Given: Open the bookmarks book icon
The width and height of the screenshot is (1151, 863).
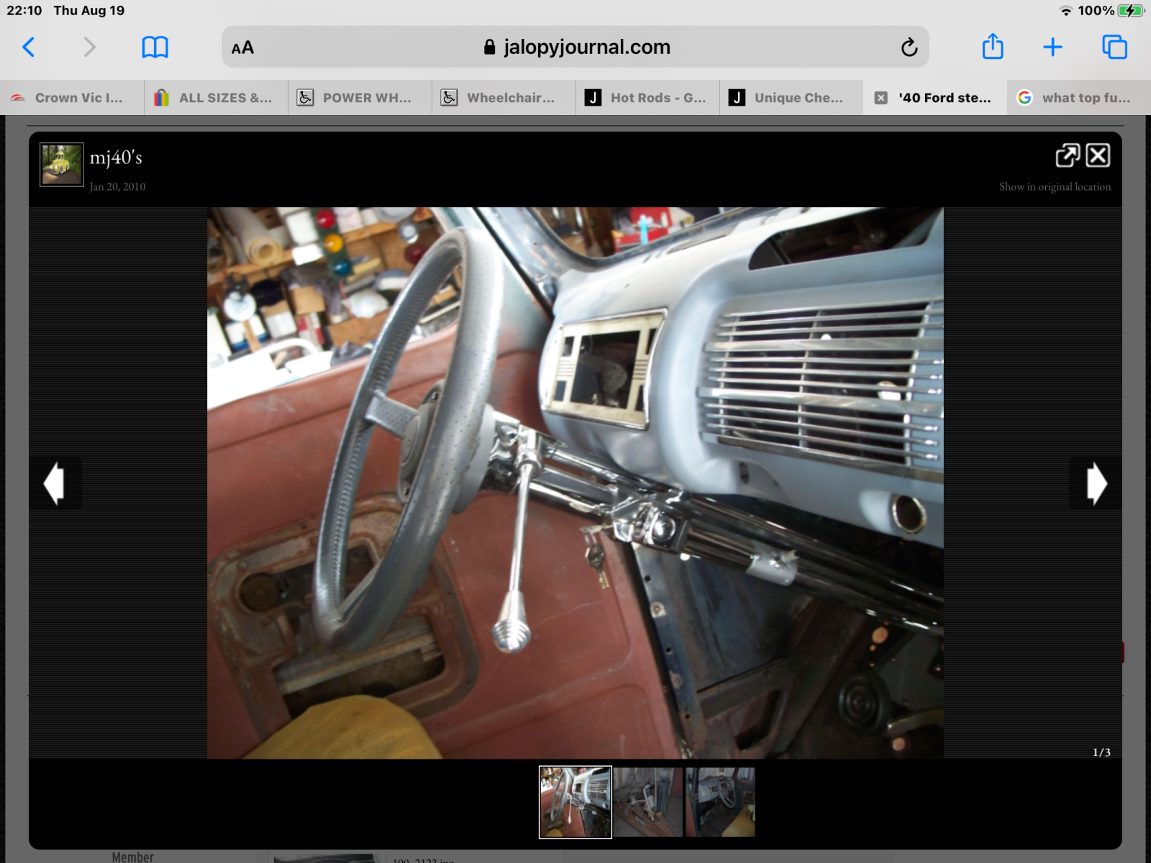Looking at the screenshot, I should coord(155,47).
